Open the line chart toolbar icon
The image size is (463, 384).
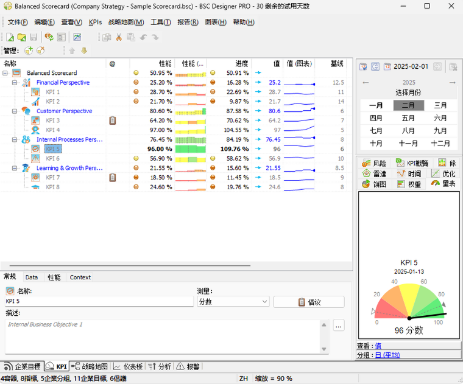click(x=77, y=37)
